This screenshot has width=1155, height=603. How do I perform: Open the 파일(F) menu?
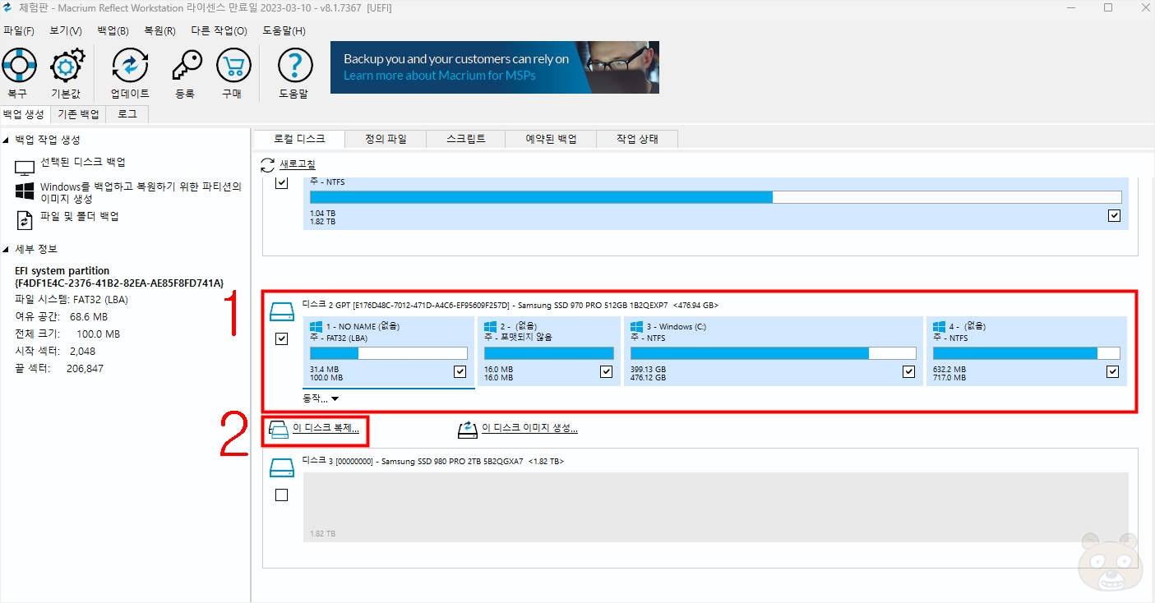19,31
